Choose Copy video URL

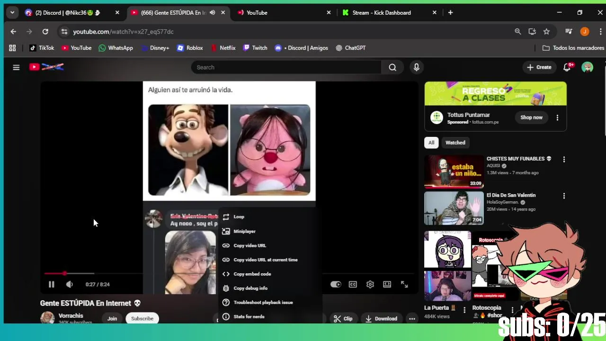[270, 245]
